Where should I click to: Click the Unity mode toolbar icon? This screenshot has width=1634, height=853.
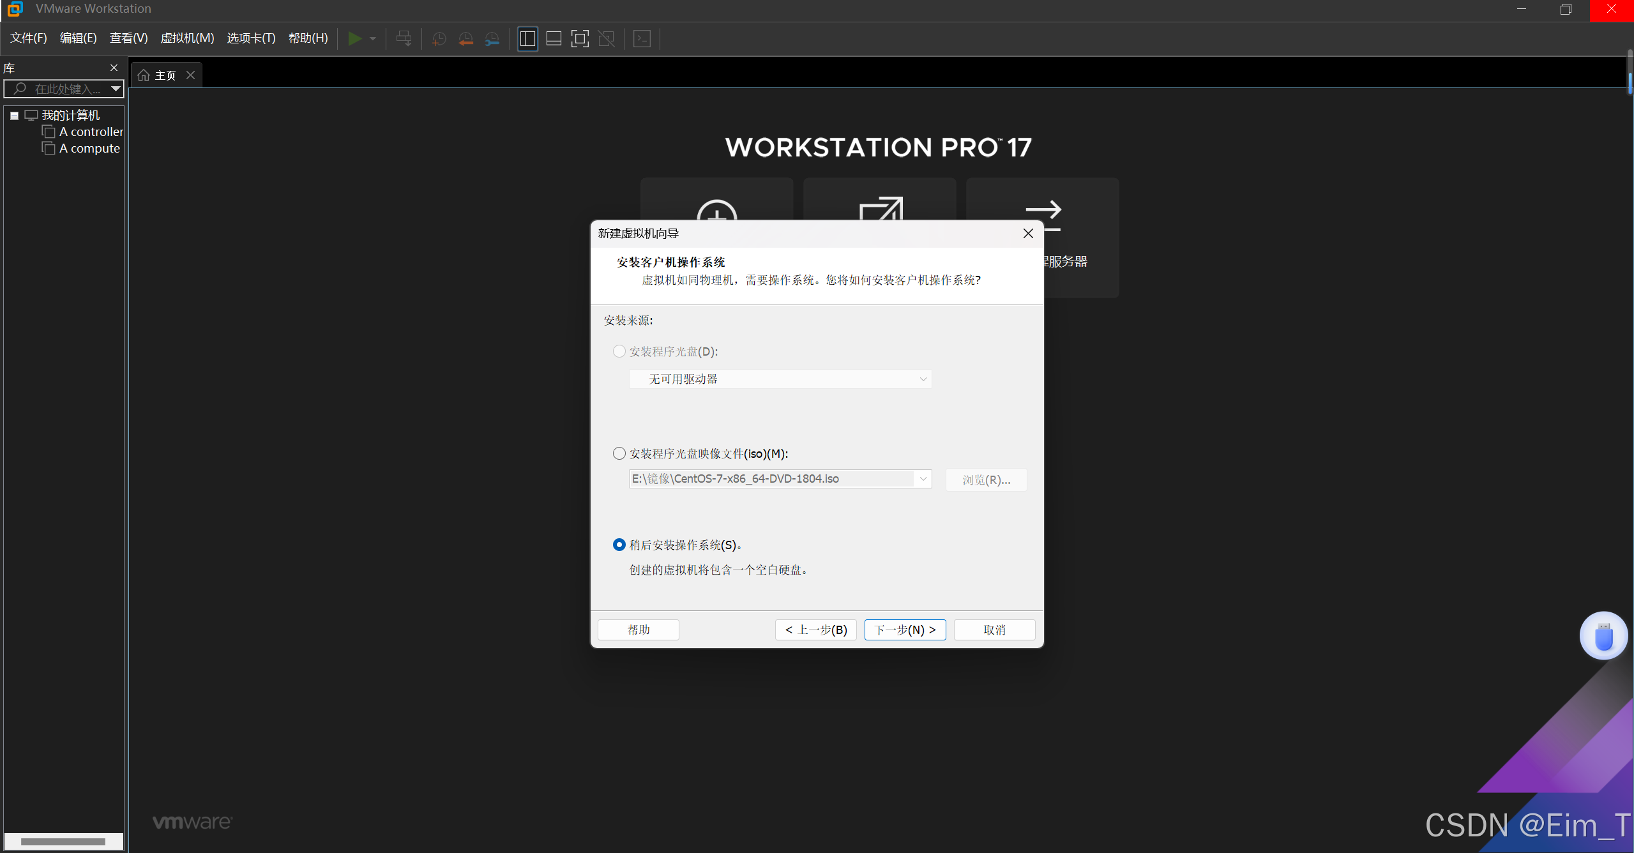coord(607,39)
